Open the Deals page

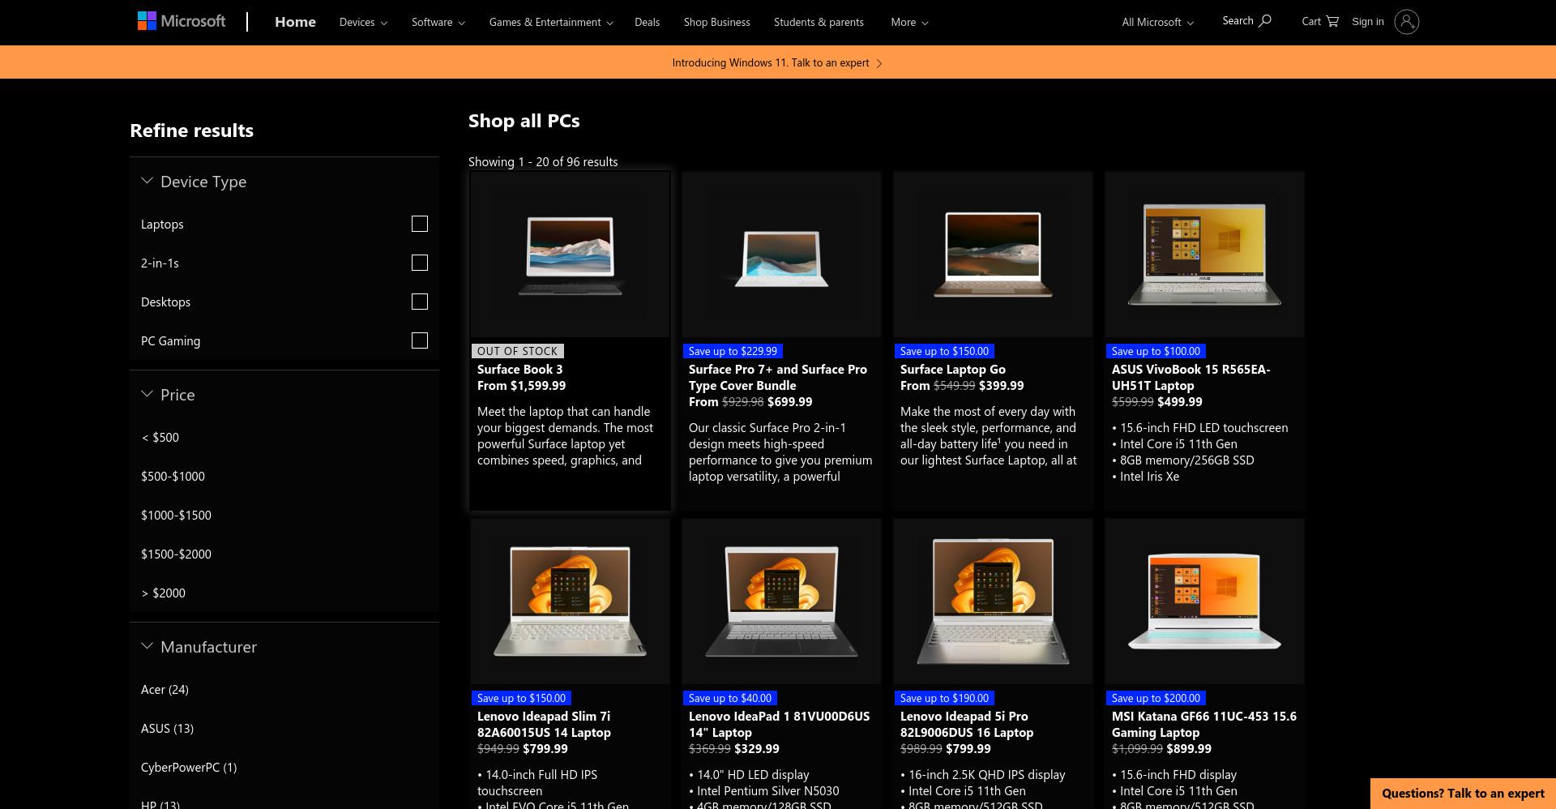[x=647, y=22]
